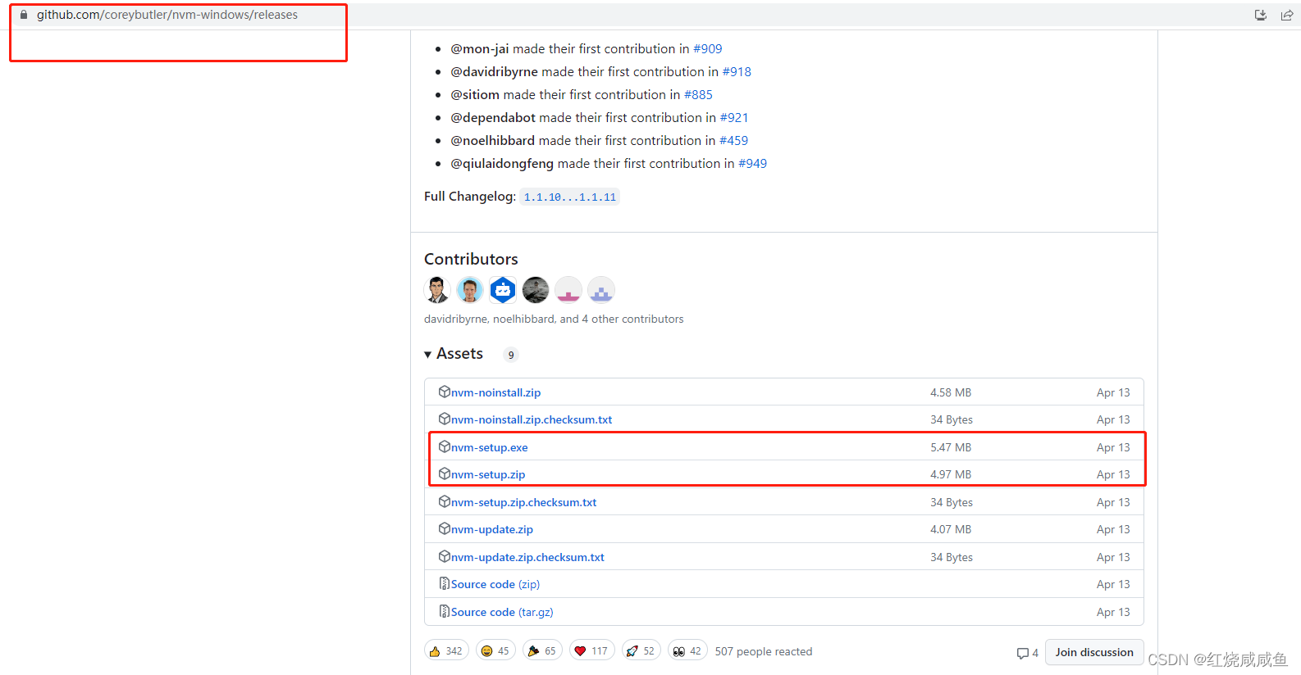Open the purple identicon contributor avatar
This screenshot has height=675, width=1301.
click(601, 290)
